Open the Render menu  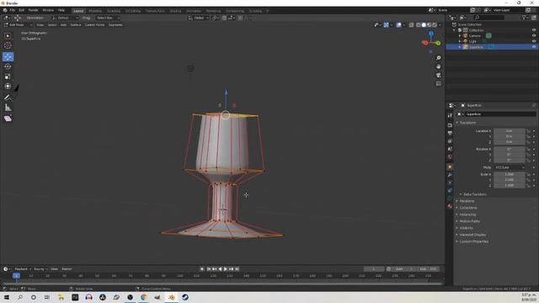(33, 10)
